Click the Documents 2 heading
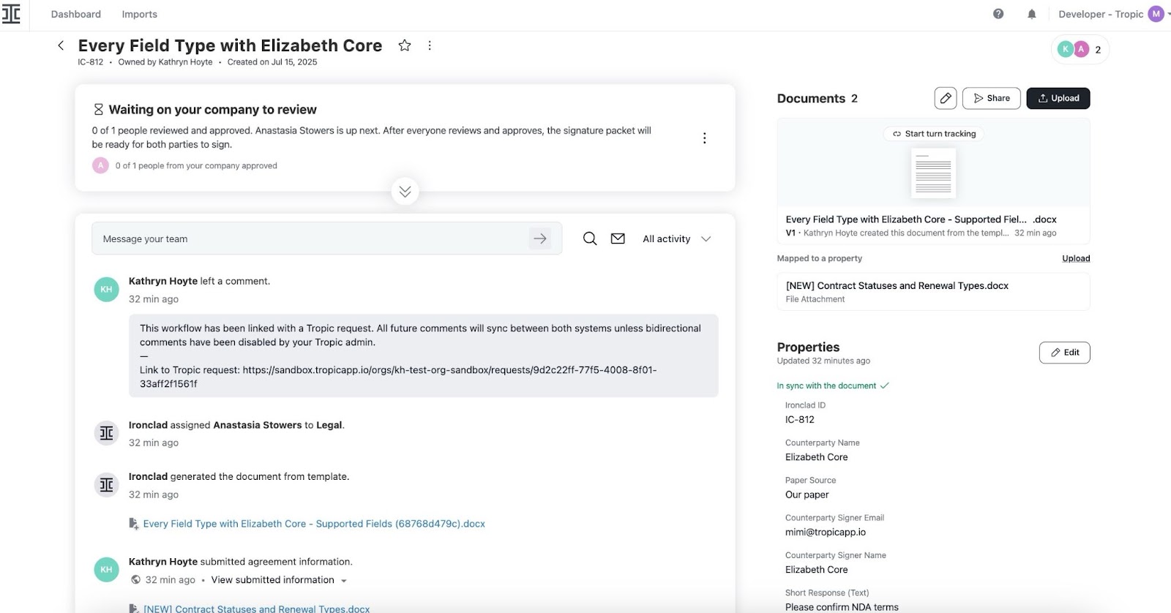1171x613 pixels. coord(817,98)
